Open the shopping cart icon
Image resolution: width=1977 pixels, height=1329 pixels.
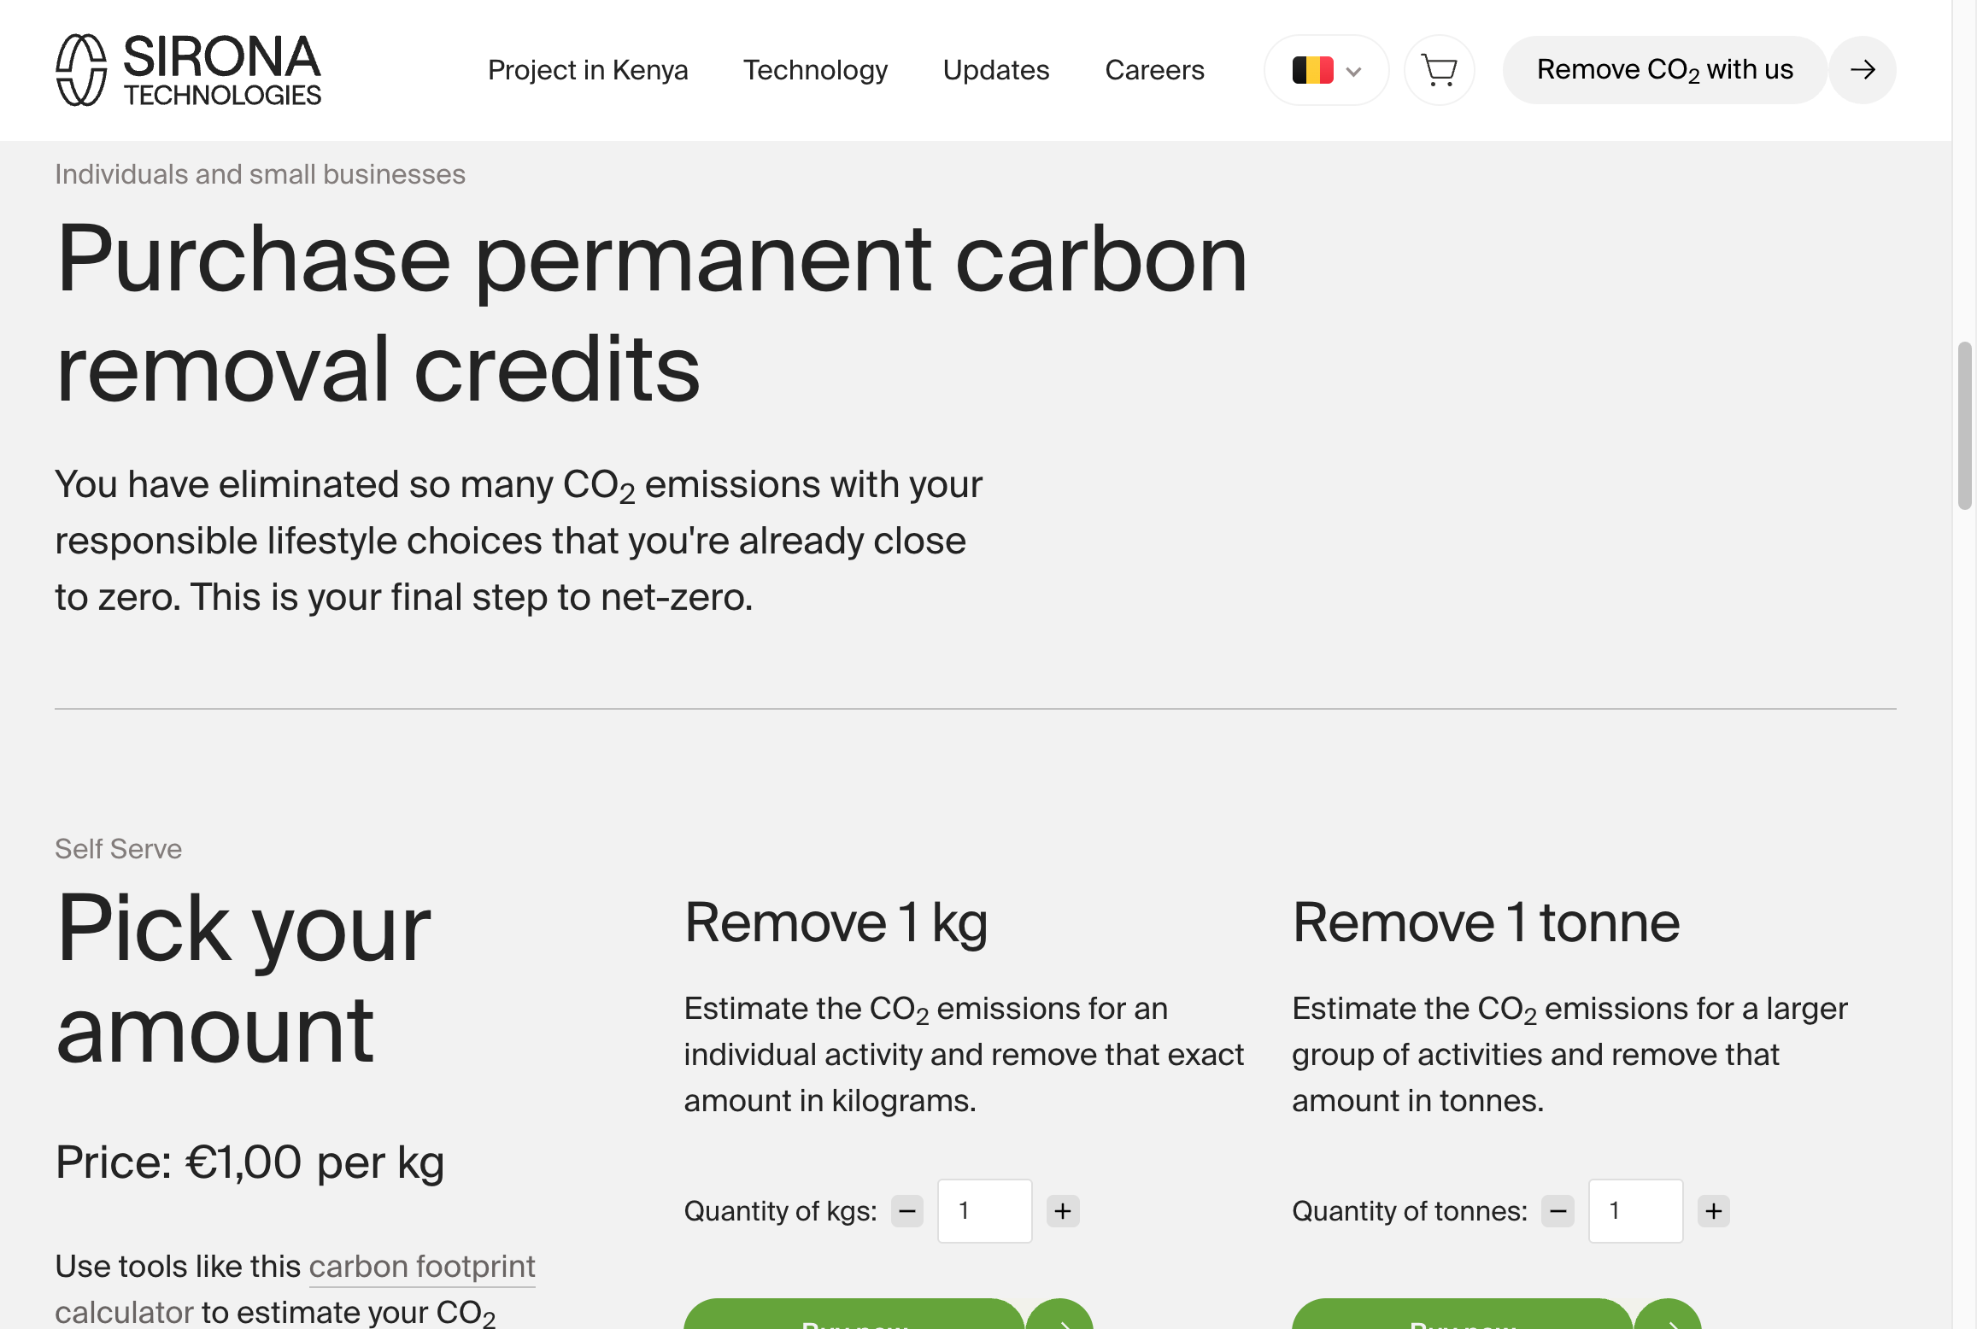tap(1439, 70)
